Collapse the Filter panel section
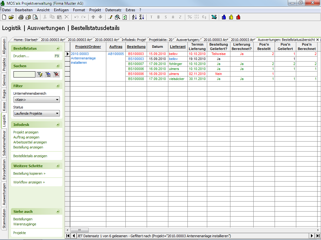This screenshot has width=321, height=240. tap(58, 86)
